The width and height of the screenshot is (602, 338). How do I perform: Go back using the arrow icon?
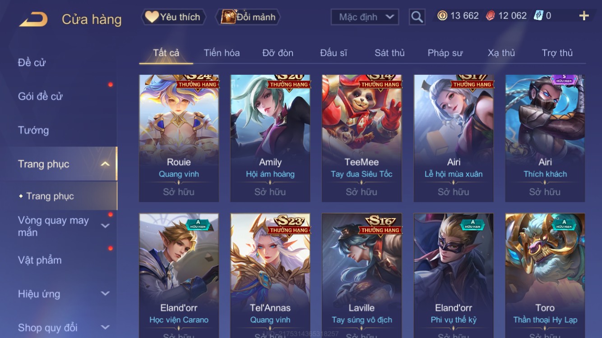pos(33,19)
